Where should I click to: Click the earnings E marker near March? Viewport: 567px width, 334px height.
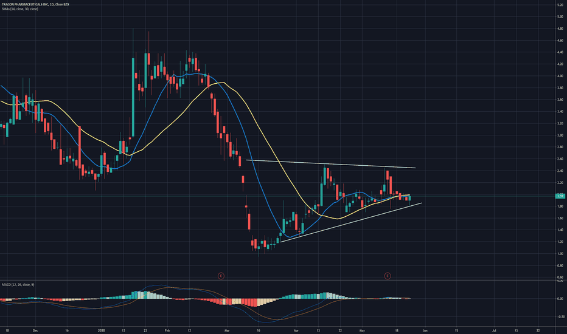221,276
